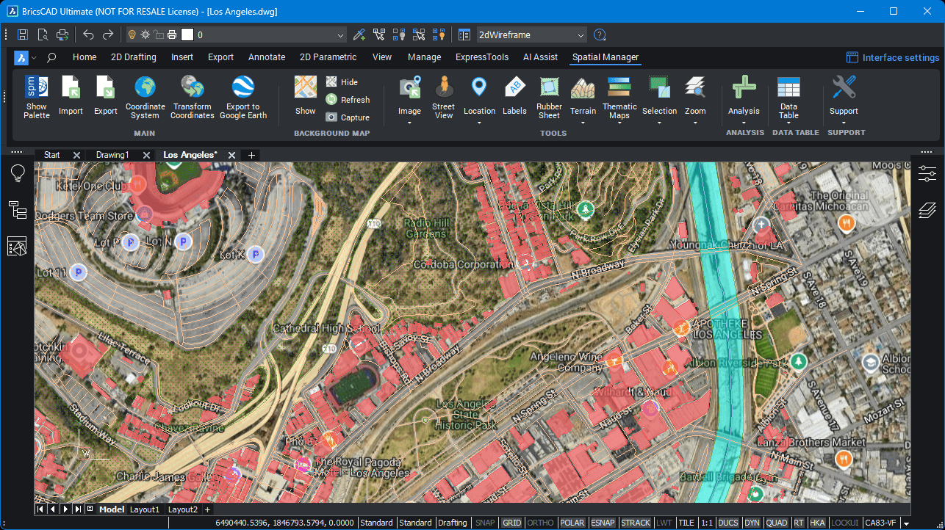
Task: Capture the background map
Action: click(348, 117)
